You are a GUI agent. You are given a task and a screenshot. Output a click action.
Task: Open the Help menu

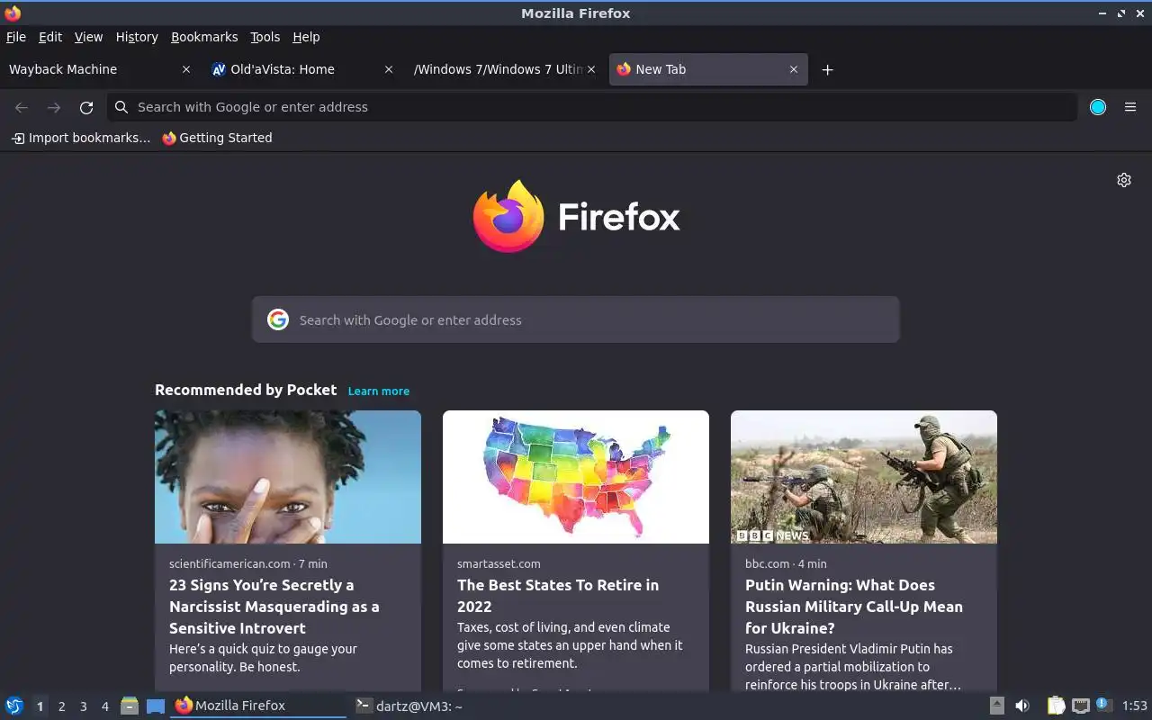[x=306, y=37]
